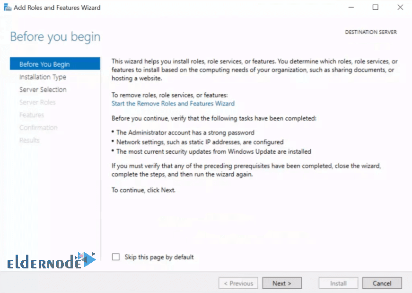Select the Features step in sidebar
Screen dimensions: 412x293
[x=32, y=115]
